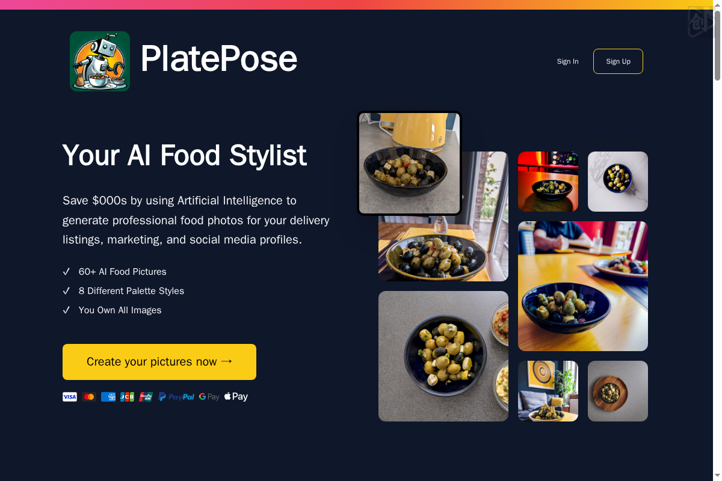722x481 pixels.
Task: Click the PlatePose robot logo icon
Action: (x=100, y=61)
